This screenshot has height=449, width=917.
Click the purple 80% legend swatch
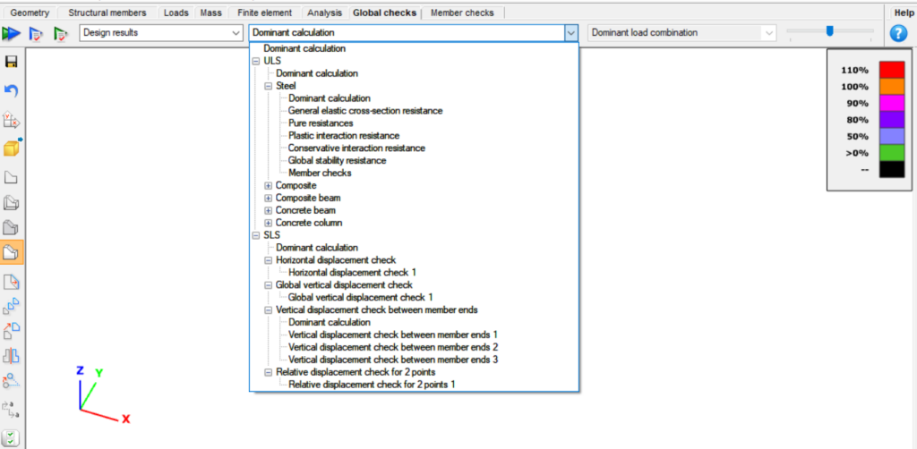point(892,120)
